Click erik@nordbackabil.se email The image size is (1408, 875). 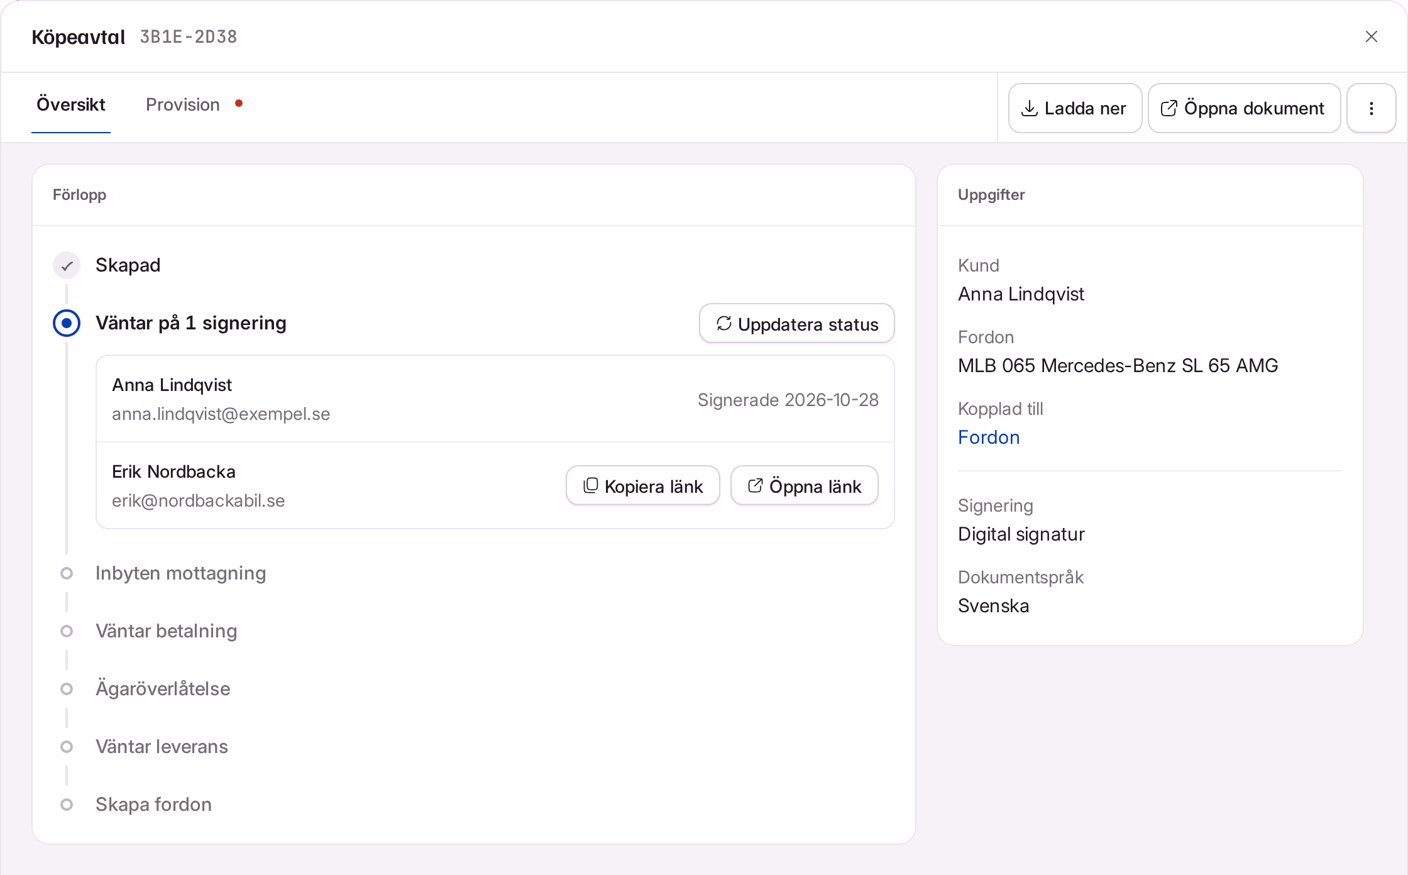coord(198,501)
